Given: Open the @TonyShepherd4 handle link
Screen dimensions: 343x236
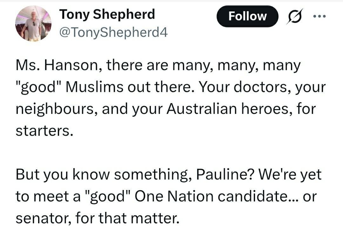Looking at the screenshot, I should 113,32.
